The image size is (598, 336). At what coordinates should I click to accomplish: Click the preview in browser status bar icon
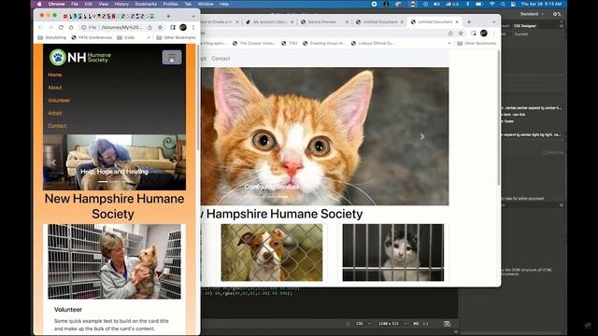pos(447,324)
